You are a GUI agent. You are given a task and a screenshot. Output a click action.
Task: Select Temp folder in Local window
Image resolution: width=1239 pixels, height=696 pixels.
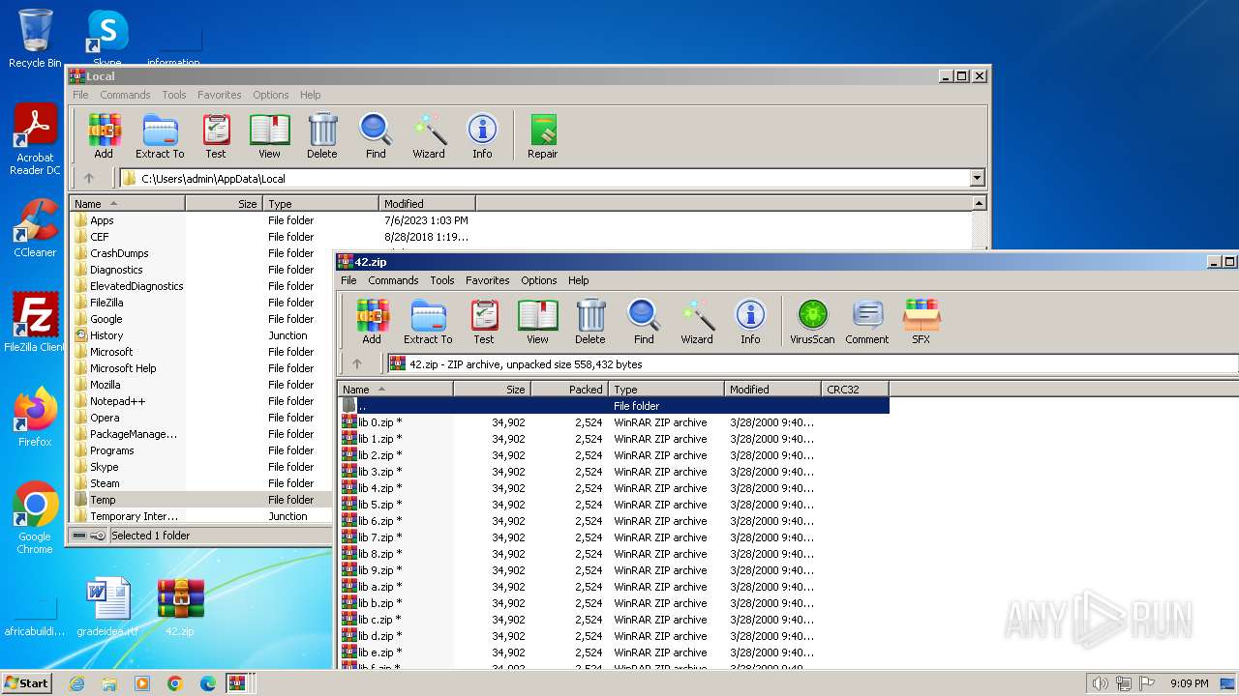tap(201, 500)
